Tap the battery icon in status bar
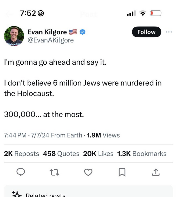Screen dimensions: 177x197 pyautogui.click(x=156, y=13)
